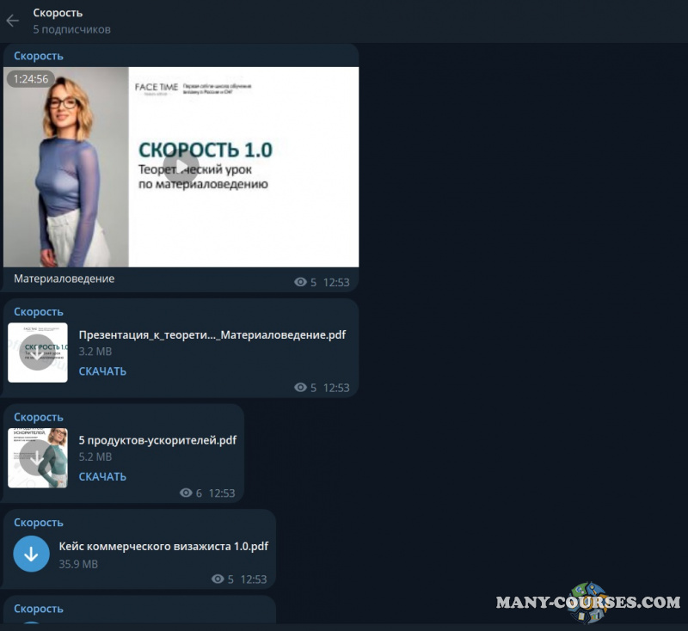Open the channel header titled Скорость
The width and height of the screenshot is (688, 631).
point(58,13)
